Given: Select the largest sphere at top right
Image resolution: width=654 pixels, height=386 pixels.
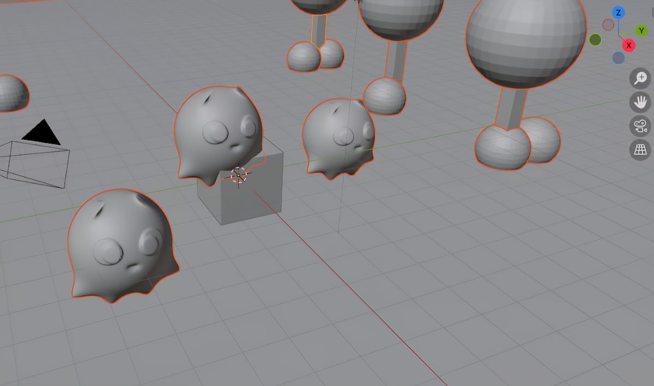Looking at the screenshot, I should pos(525,41).
